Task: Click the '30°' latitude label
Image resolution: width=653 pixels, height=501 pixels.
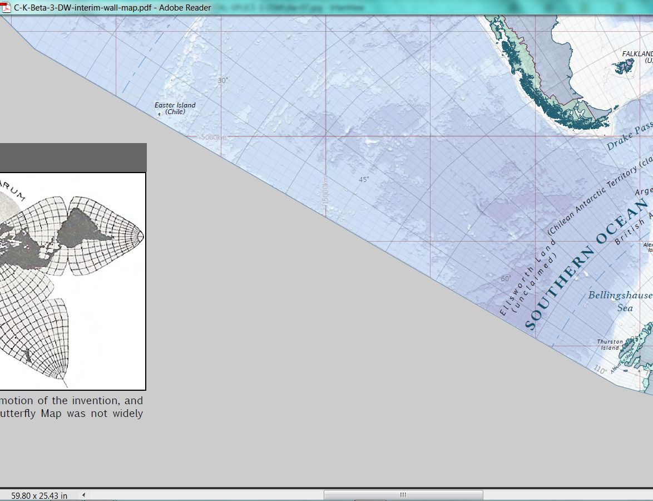Action: 223,81
